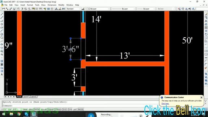Close the Communication Center balloon
Screen dimensions: 208x117
pyautogui.click(x=201, y=97)
